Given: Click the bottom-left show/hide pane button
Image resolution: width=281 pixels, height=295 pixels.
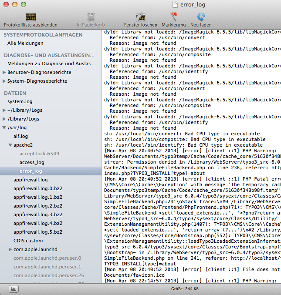Looking at the screenshot, I should (x=14, y=288).
